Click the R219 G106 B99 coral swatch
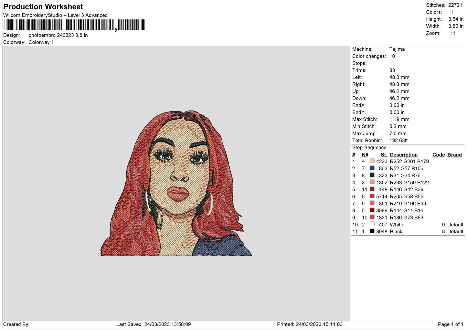The image size is (467, 330). tap(372, 203)
